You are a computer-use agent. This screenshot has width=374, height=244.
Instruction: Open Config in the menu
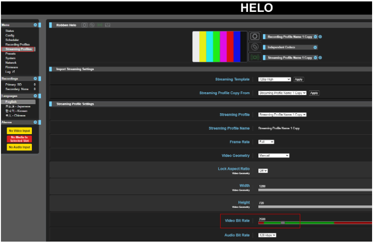tap(10, 35)
